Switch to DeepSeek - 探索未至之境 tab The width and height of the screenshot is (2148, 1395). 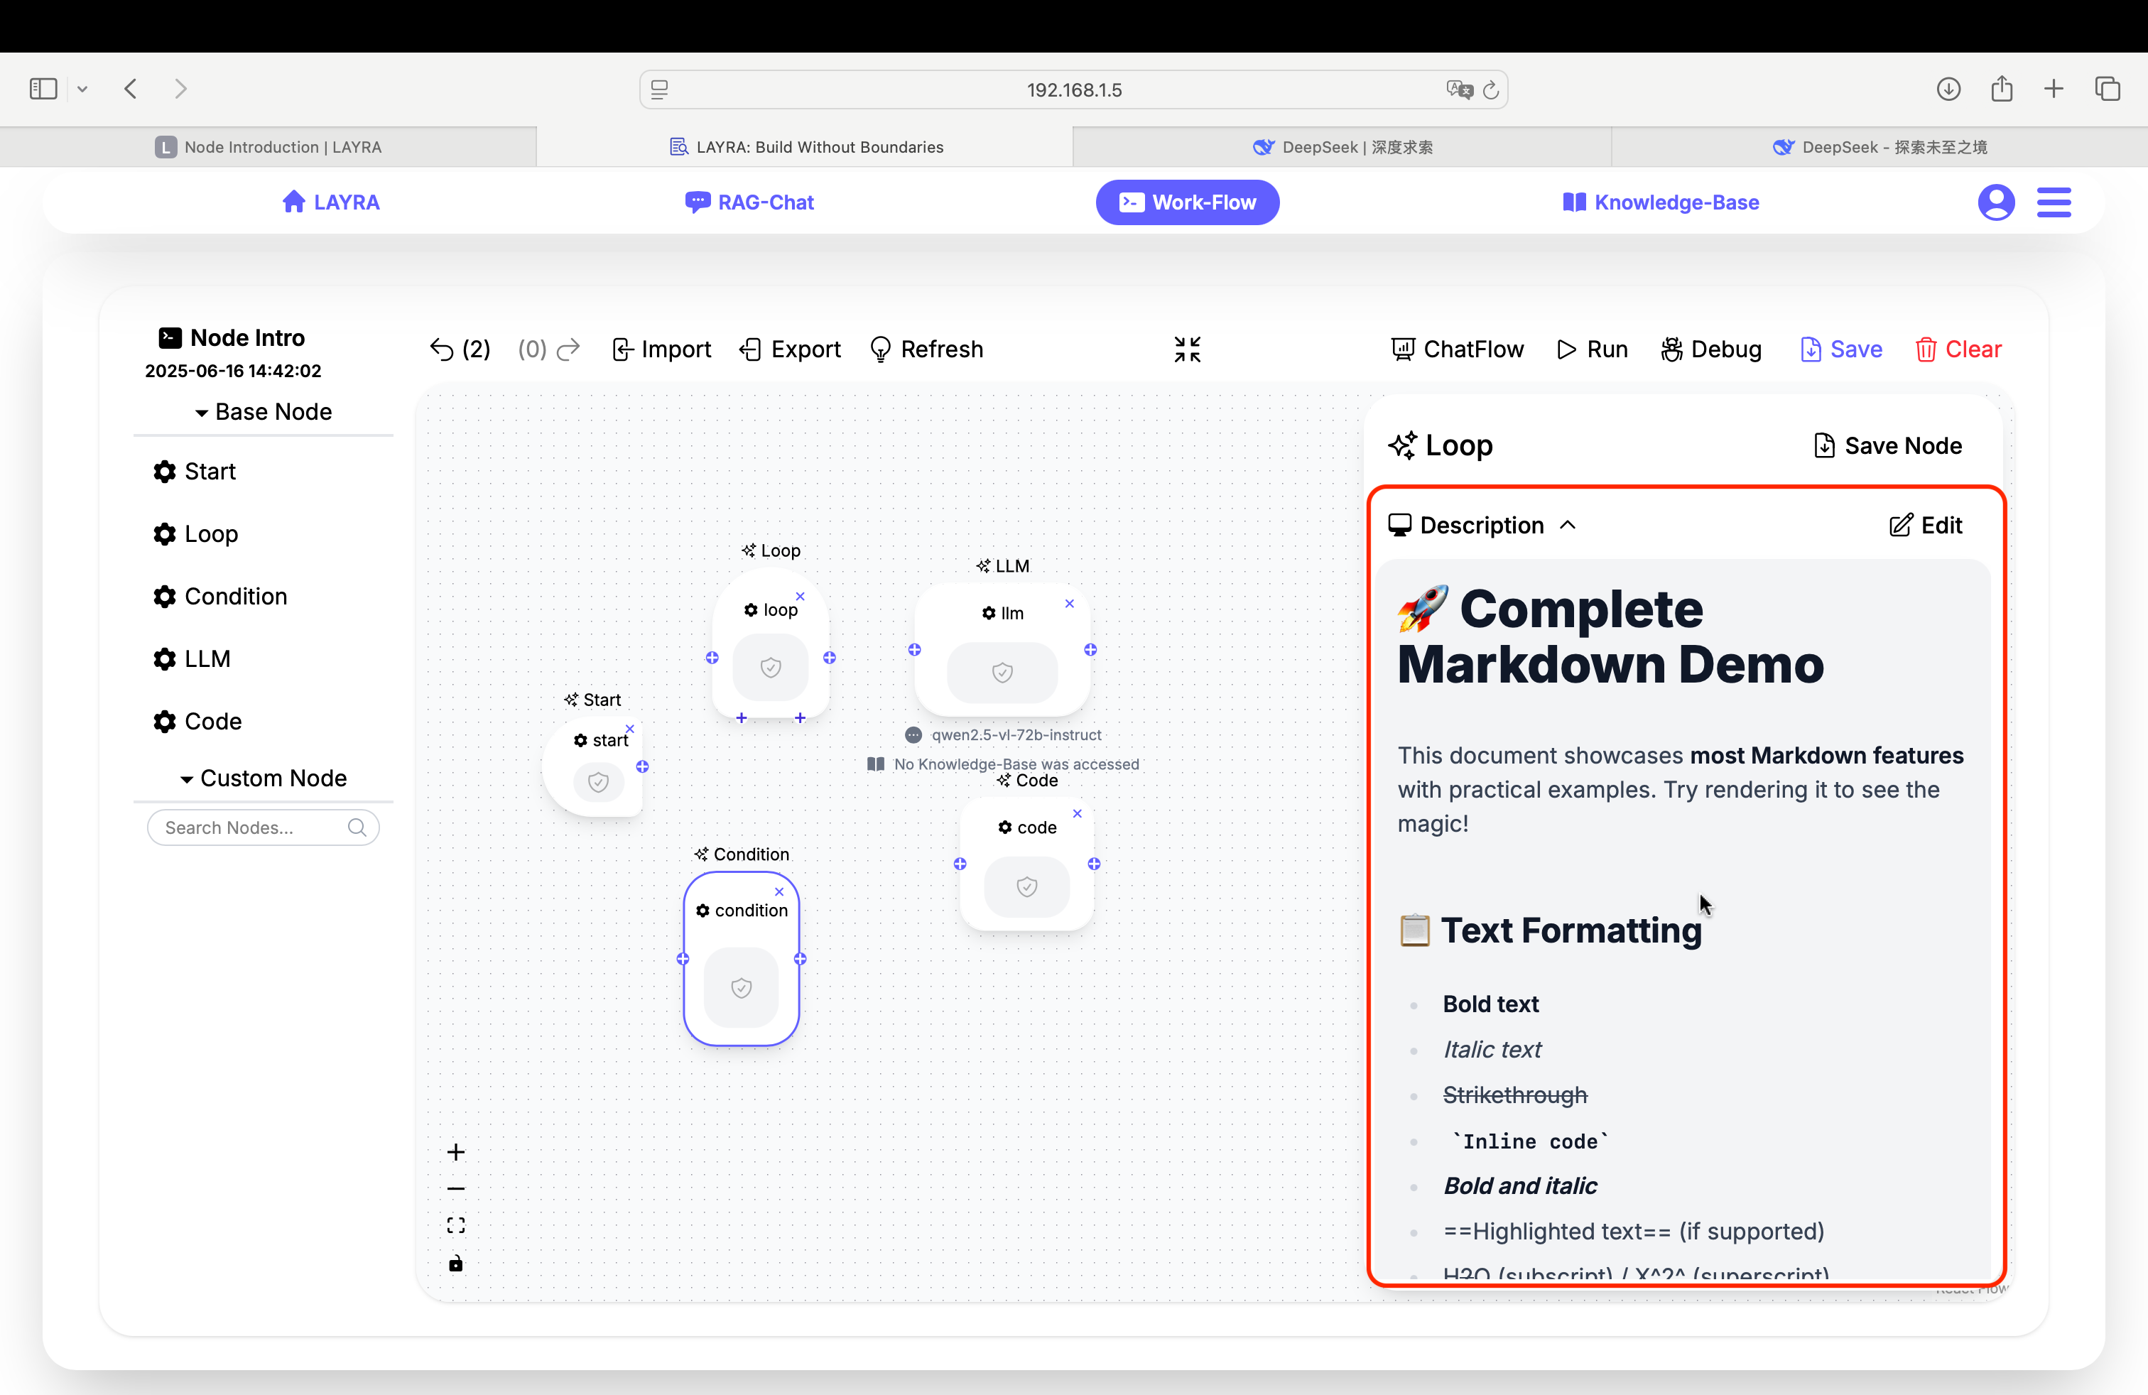click(1879, 147)
